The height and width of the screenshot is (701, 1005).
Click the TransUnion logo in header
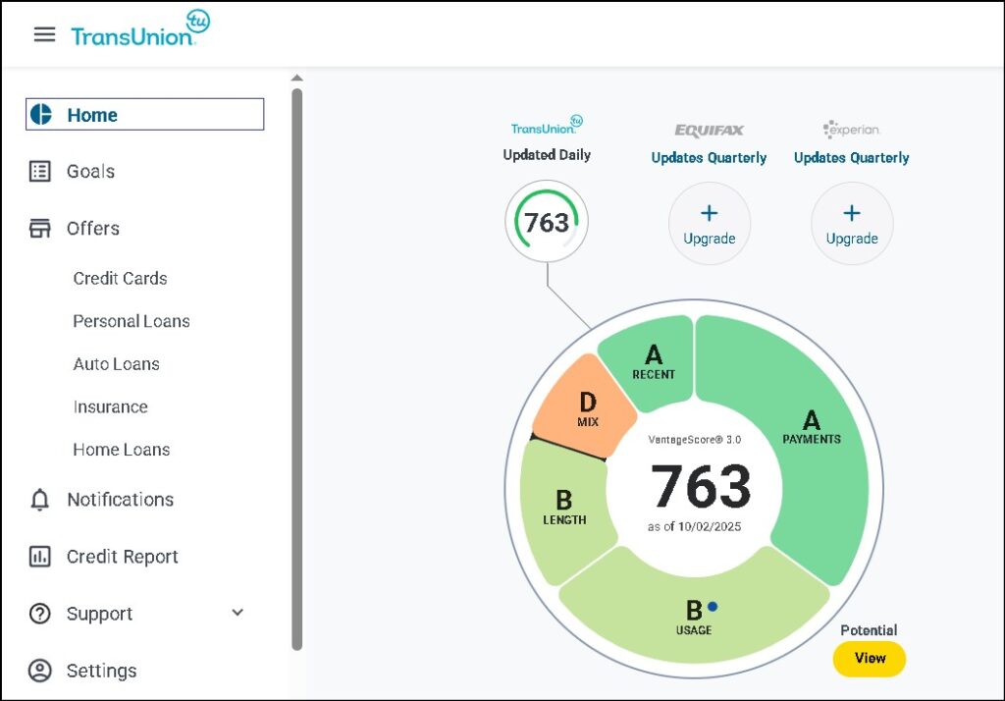[139, 31]
